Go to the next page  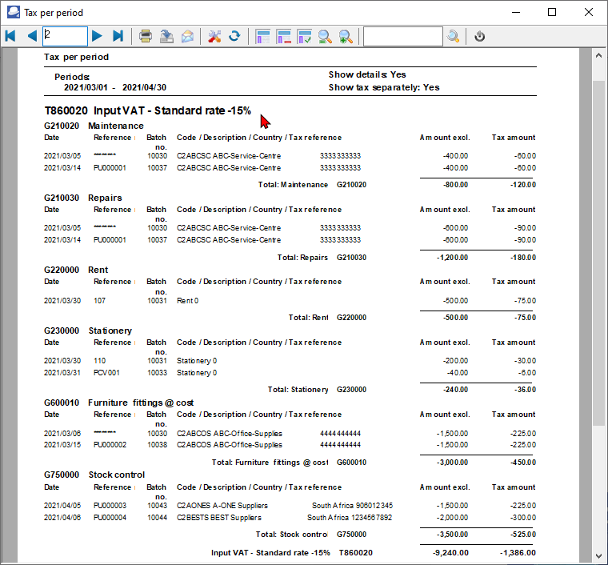click(x=97, y=36)
